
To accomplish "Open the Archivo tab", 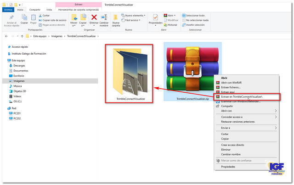I will [x=8, y=10].
